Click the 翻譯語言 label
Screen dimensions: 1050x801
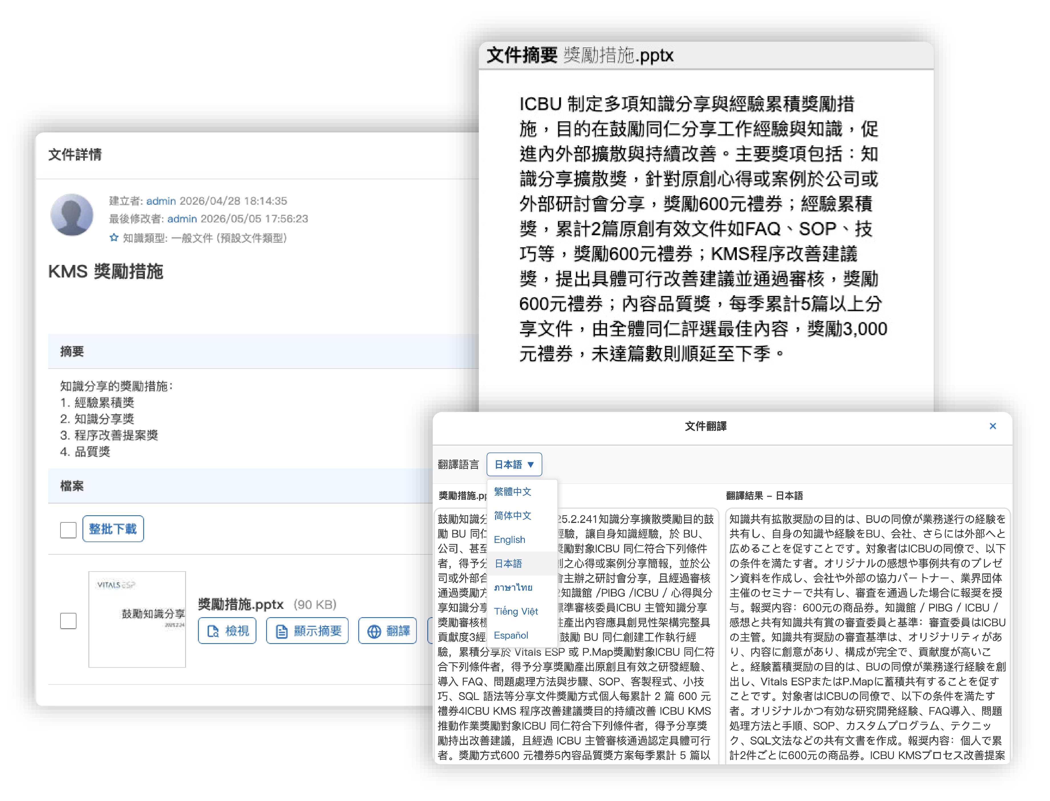pyautogui.click(x=458, y=464)
